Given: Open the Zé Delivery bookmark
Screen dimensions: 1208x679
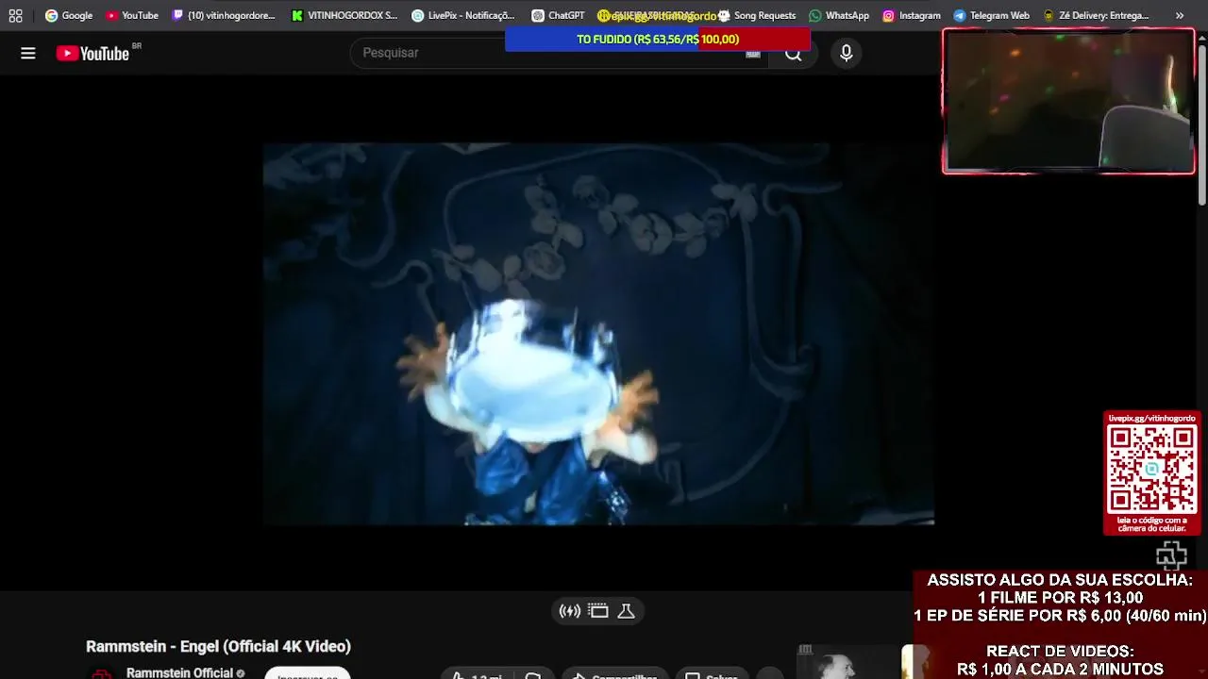Looking at the screenshot, I should point(1096,15).
